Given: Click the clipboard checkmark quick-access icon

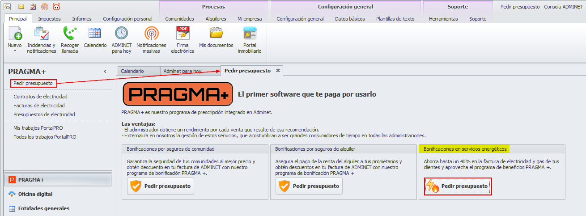Looking at the screenshot, I should [x=33, y=7].
